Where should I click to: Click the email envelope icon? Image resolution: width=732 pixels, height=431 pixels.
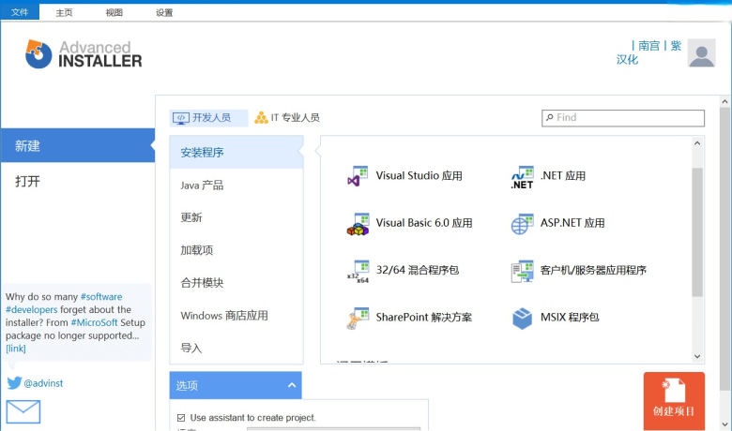(23, 412)
